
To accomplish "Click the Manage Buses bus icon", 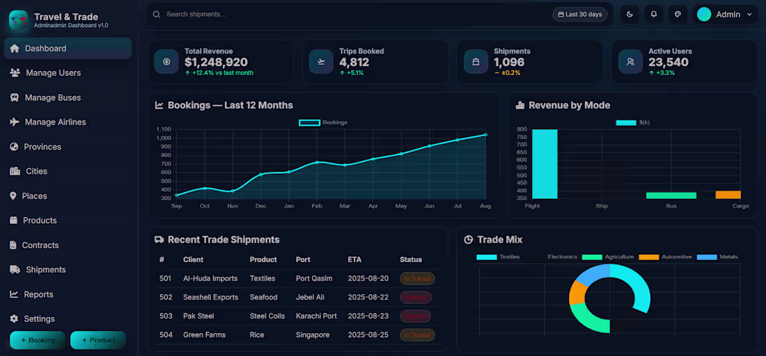I will [x=15, y=97].
